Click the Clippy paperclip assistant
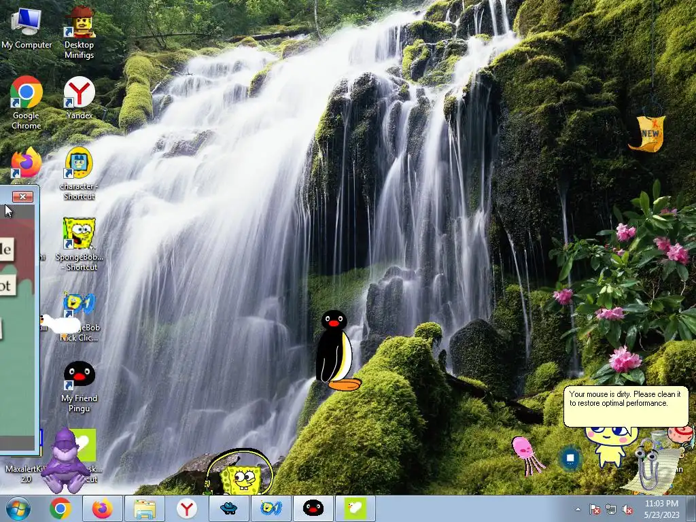 pyautogui.click(x=649, y=465)
